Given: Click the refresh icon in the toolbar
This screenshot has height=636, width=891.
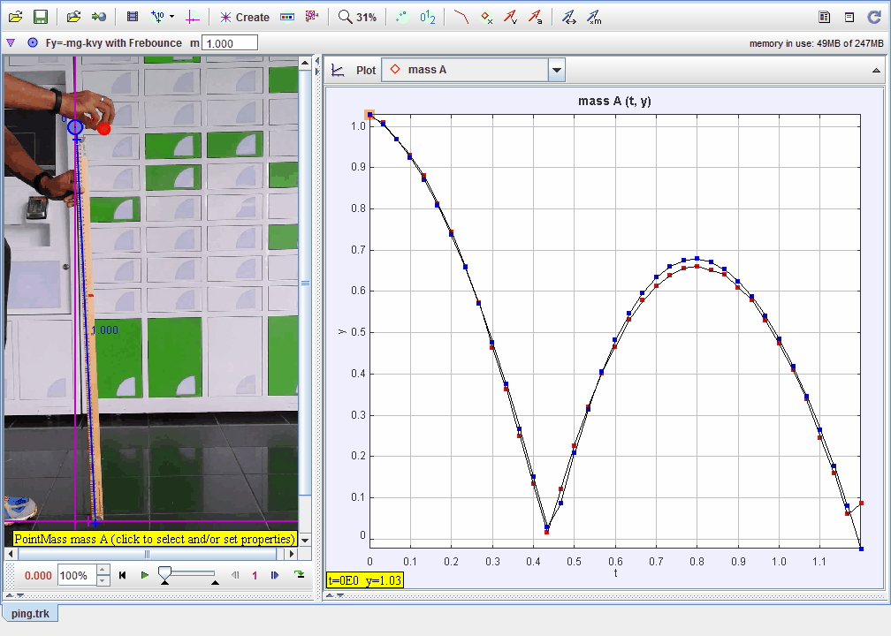Looking at the screenshot, I should 874,17.
